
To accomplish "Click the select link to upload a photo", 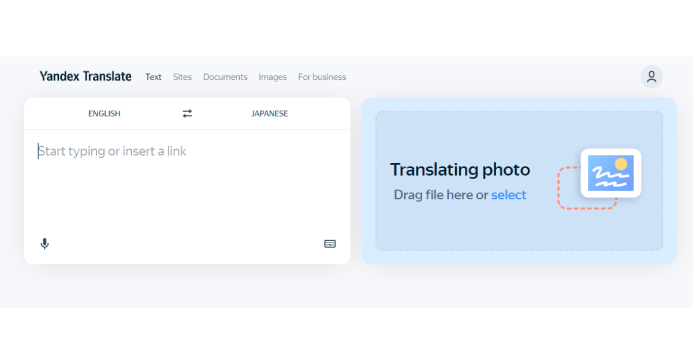I will (509, 195).
